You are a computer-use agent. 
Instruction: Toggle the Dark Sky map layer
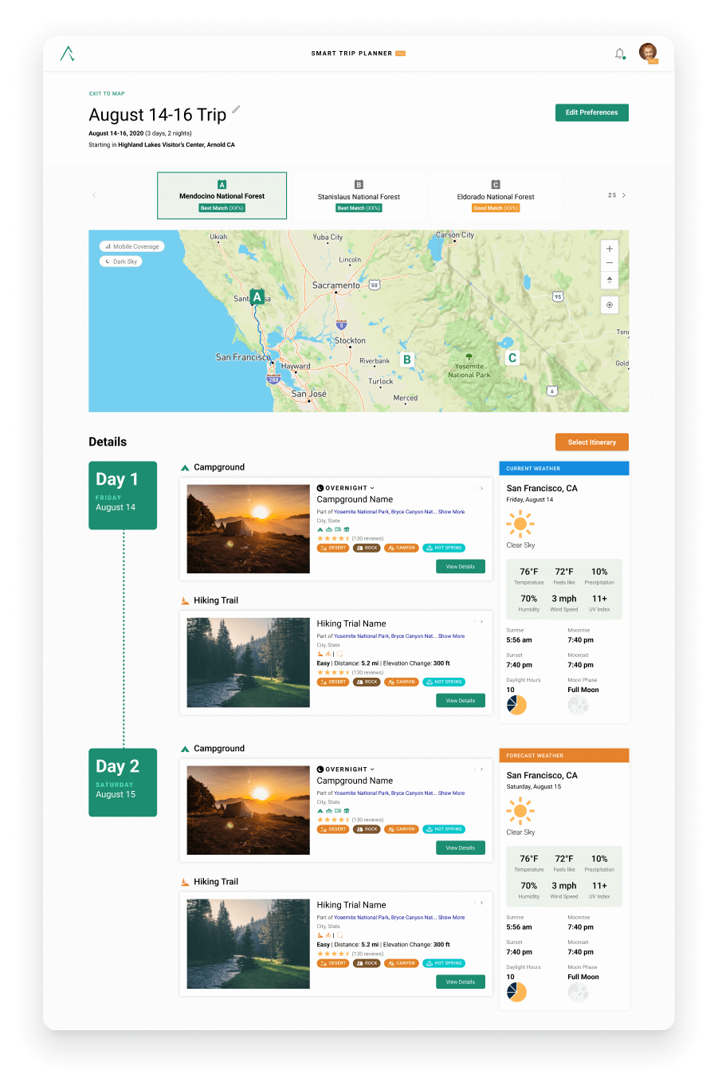(x=121, y=262)
